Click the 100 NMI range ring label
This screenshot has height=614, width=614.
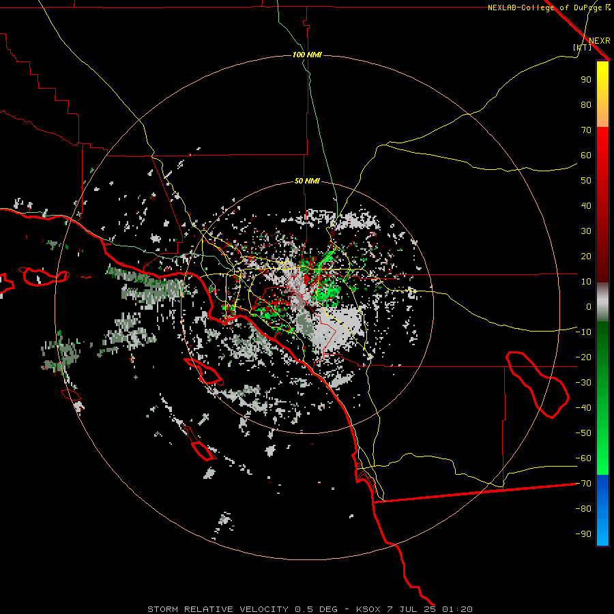307,55
